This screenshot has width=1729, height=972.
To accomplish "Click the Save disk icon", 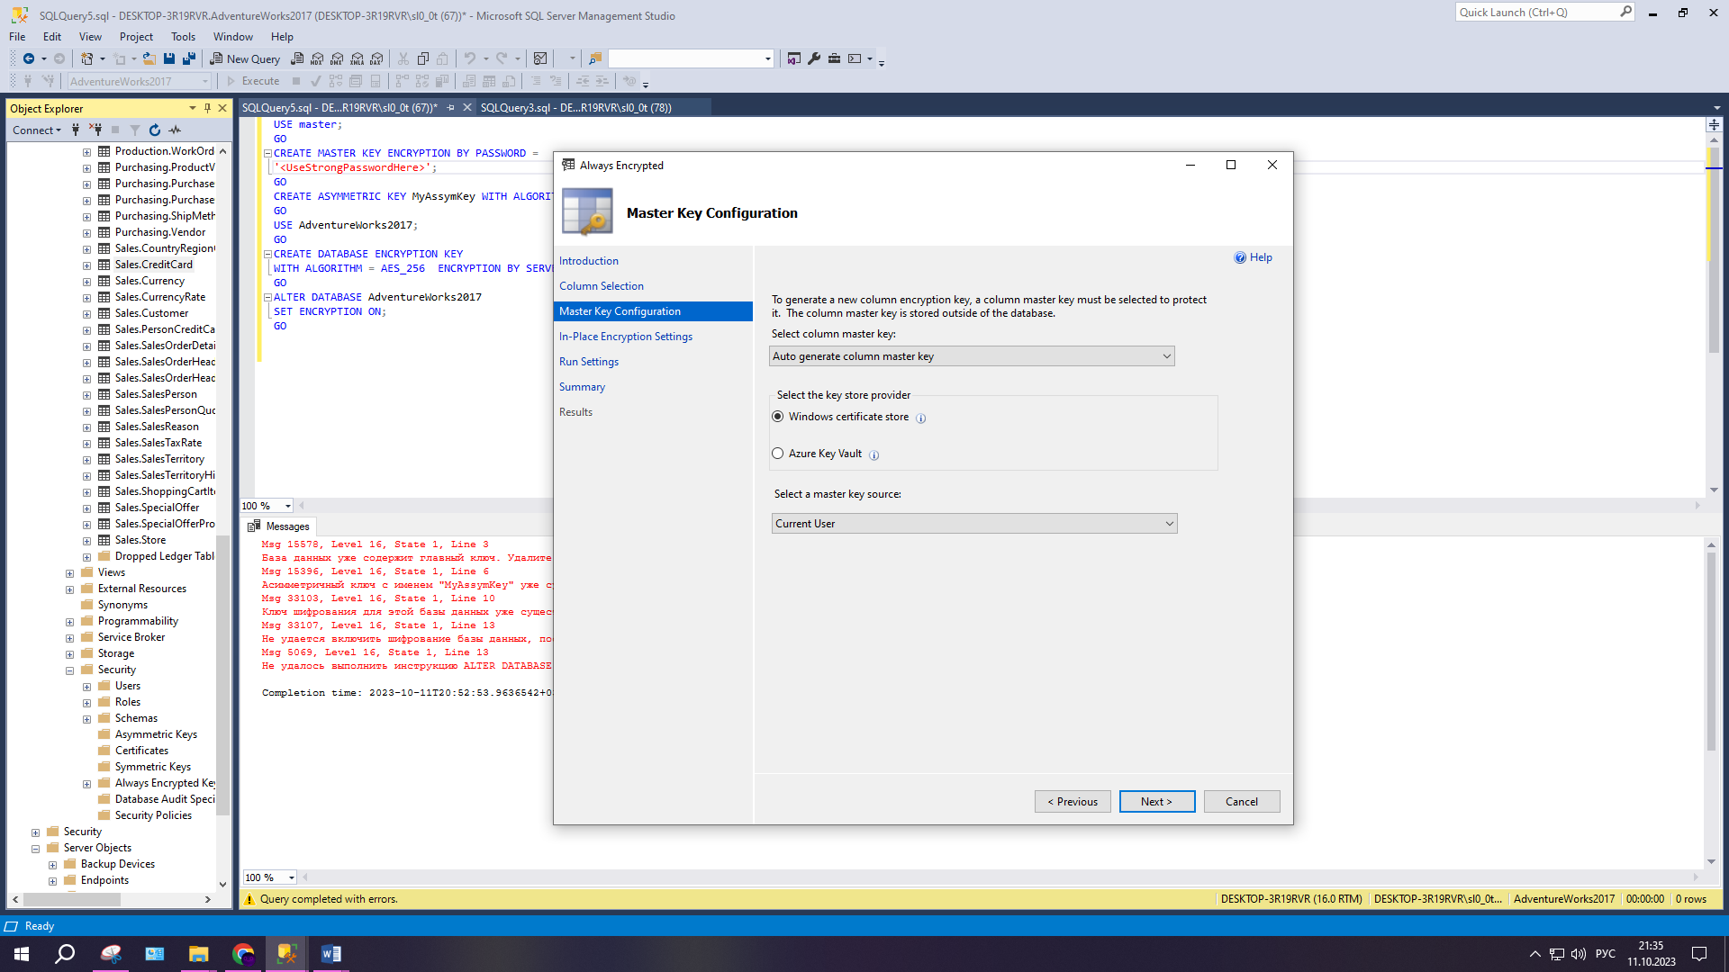I will [x=169, y=58].
